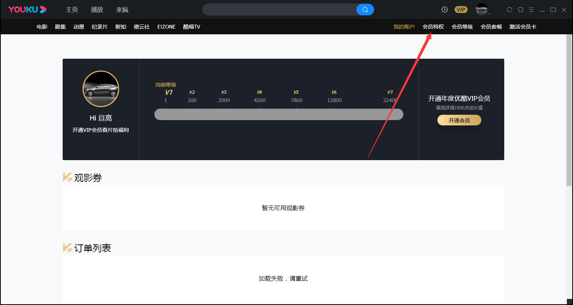The width and height of the screenshot is (573, 305).
Task: Click the 开通会员 button
Action: point(459,120)
